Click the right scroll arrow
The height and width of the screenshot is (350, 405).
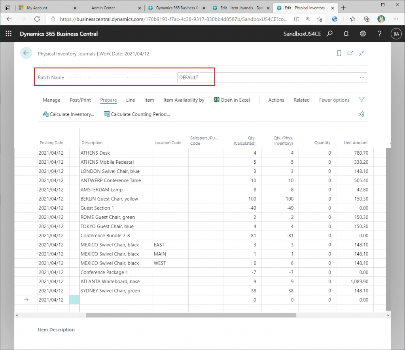click(x=388, y=315)
